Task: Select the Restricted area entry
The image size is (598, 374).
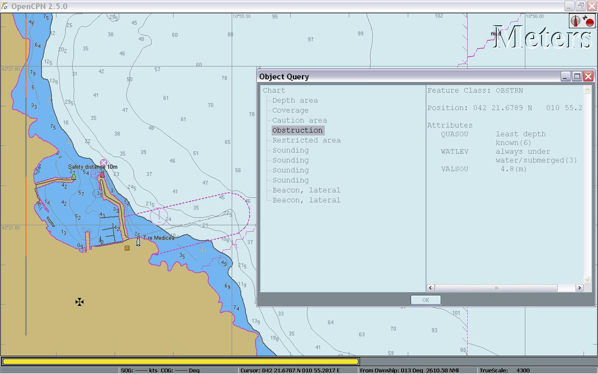Action: point(306,140)
